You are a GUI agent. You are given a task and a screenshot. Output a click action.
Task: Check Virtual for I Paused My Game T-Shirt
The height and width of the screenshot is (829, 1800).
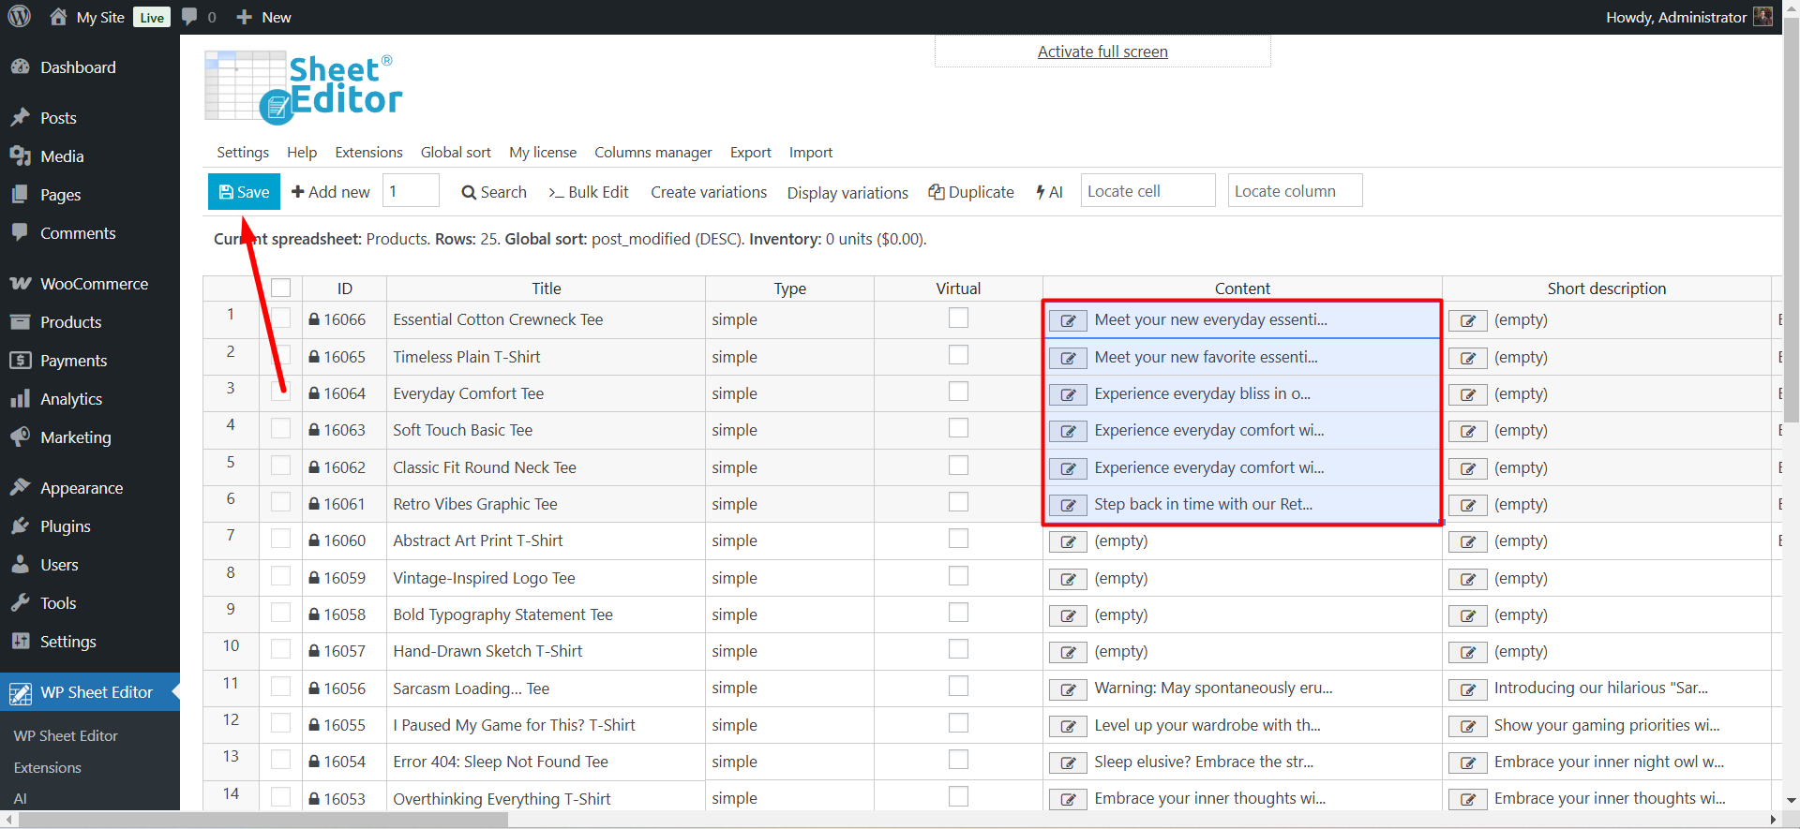coord(958,723)
